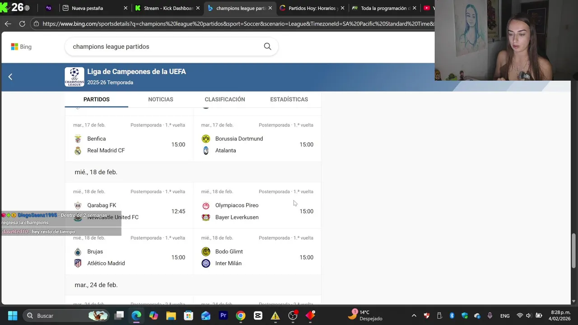
Task: Click the Inter Milán crest icon
Action: click(206, 263)
